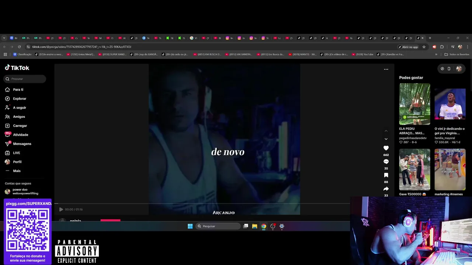472x265 pixels.
Task: Open the Chrome extensions puzzle icon
Action: click(x=442, y=47)
